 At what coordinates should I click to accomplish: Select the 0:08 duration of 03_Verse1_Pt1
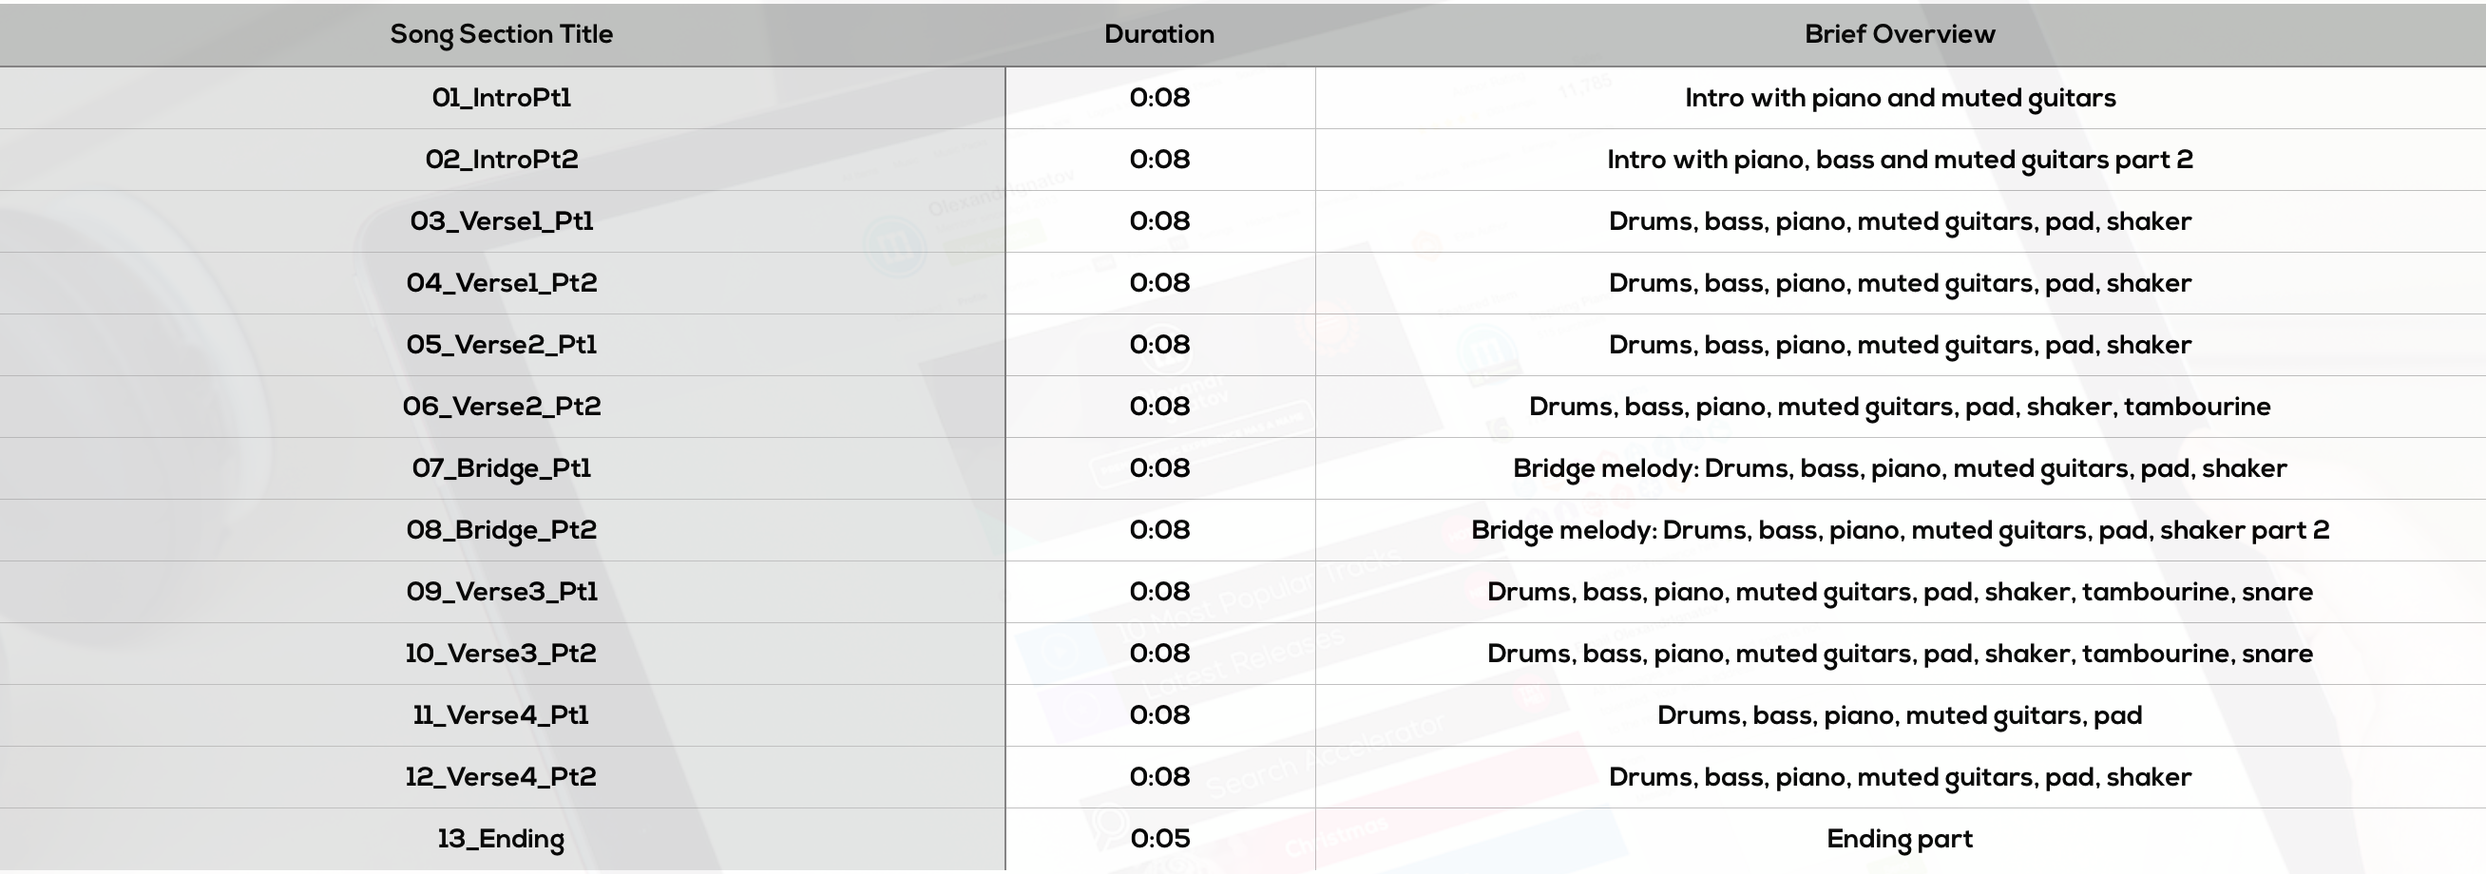point(1159,221)
